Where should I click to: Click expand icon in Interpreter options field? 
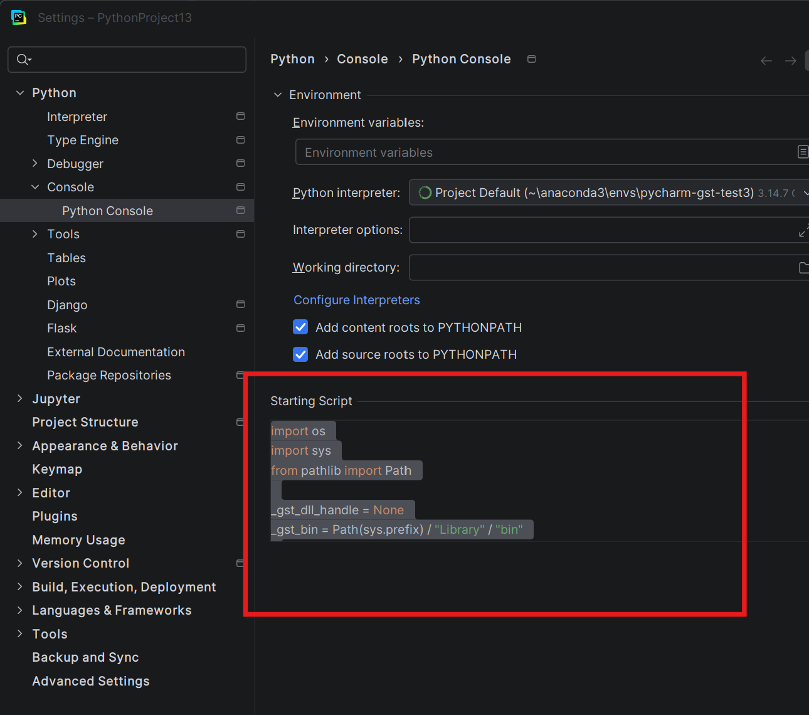pyautogui.click(x=803, y=230)
